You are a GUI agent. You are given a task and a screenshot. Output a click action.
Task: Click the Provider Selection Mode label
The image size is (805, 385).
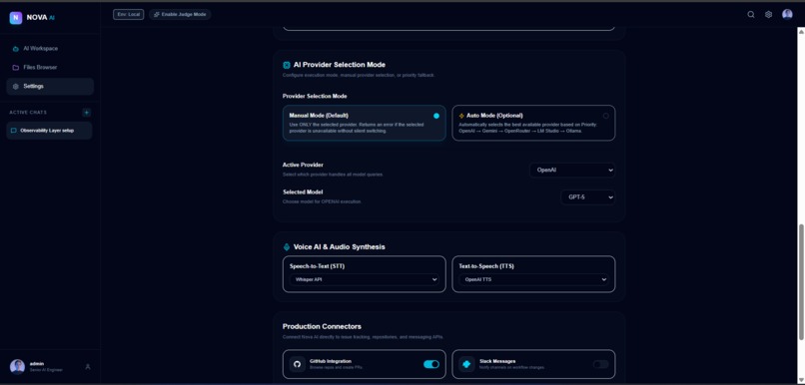pos(315,97)
